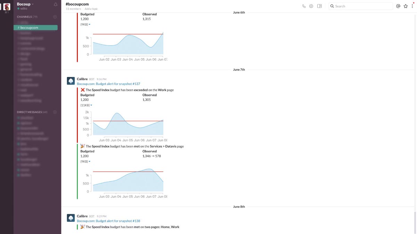Click Calibre avatar on 9:19 PM message
The height and width of the screenshot is (234, 417).
click(x=71, y=218)
